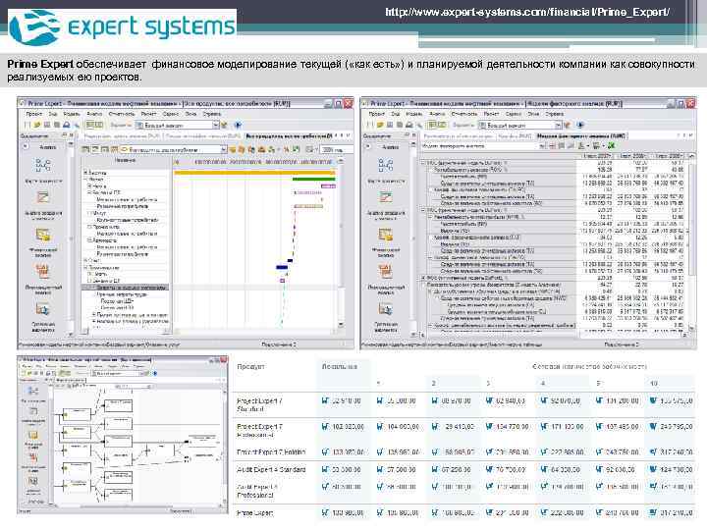Click first orange icon right of Gantt filter dropdown

click(233, 149)
